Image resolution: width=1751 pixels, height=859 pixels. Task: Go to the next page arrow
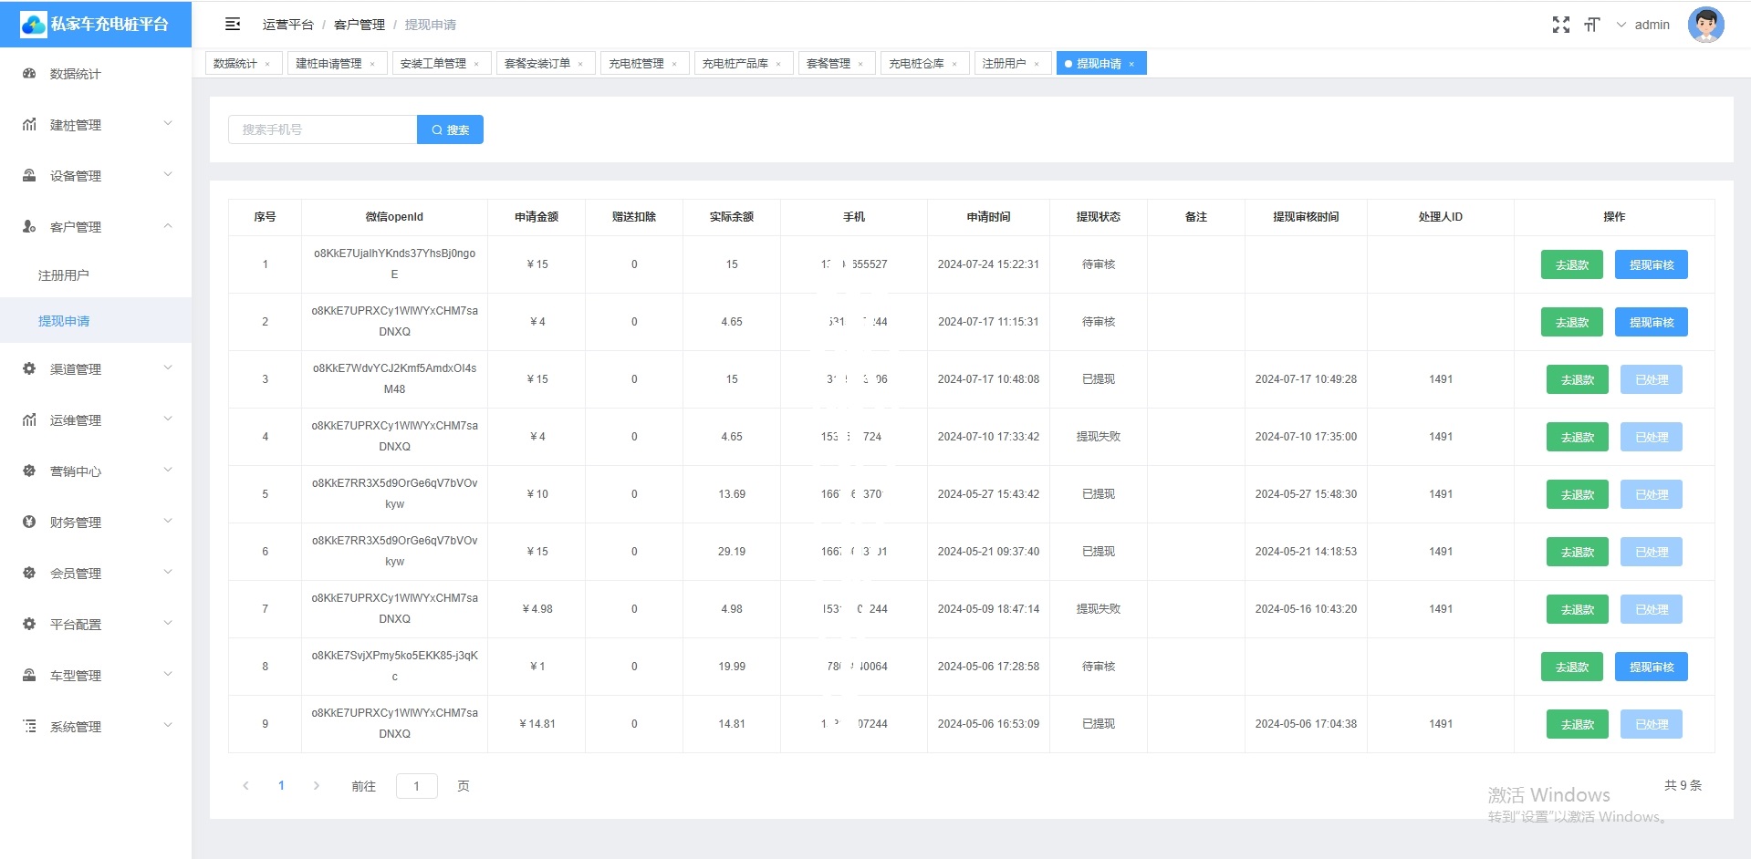pos(317,786)
